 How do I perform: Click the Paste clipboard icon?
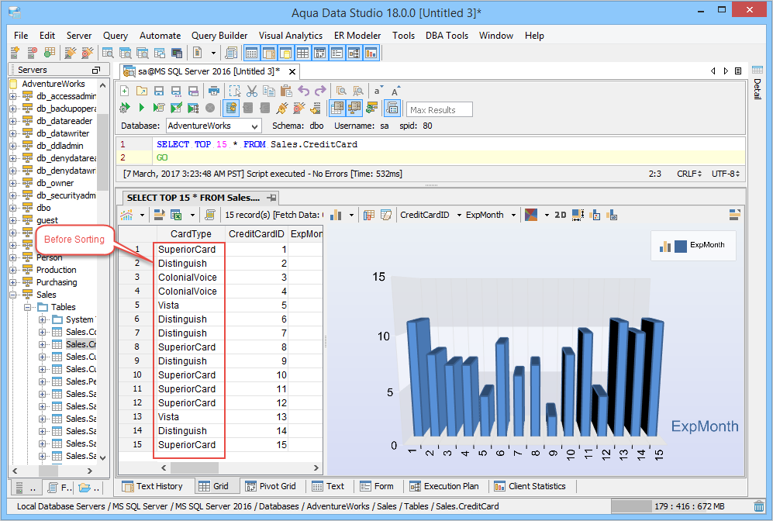tap(286, 91)
